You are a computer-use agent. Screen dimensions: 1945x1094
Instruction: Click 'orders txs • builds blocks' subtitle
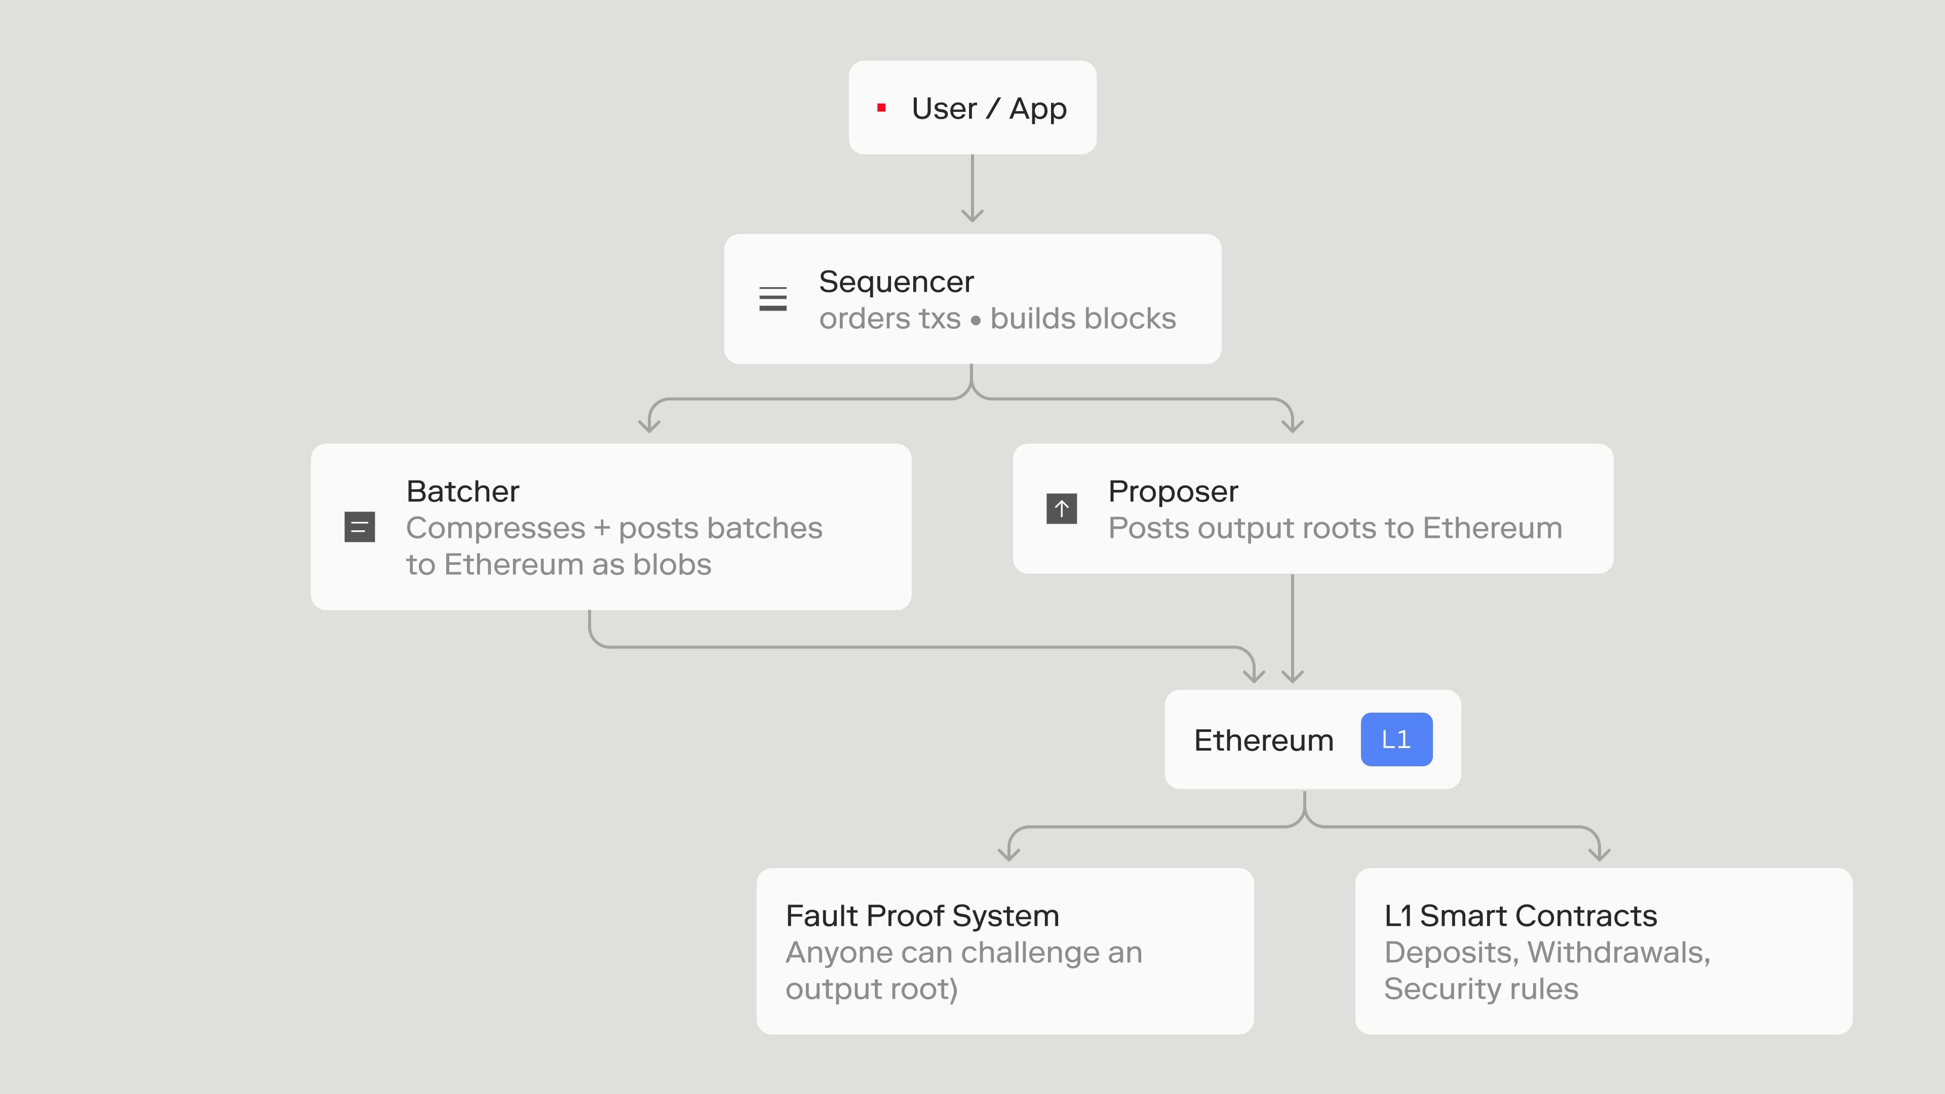(x=997, y=319)
